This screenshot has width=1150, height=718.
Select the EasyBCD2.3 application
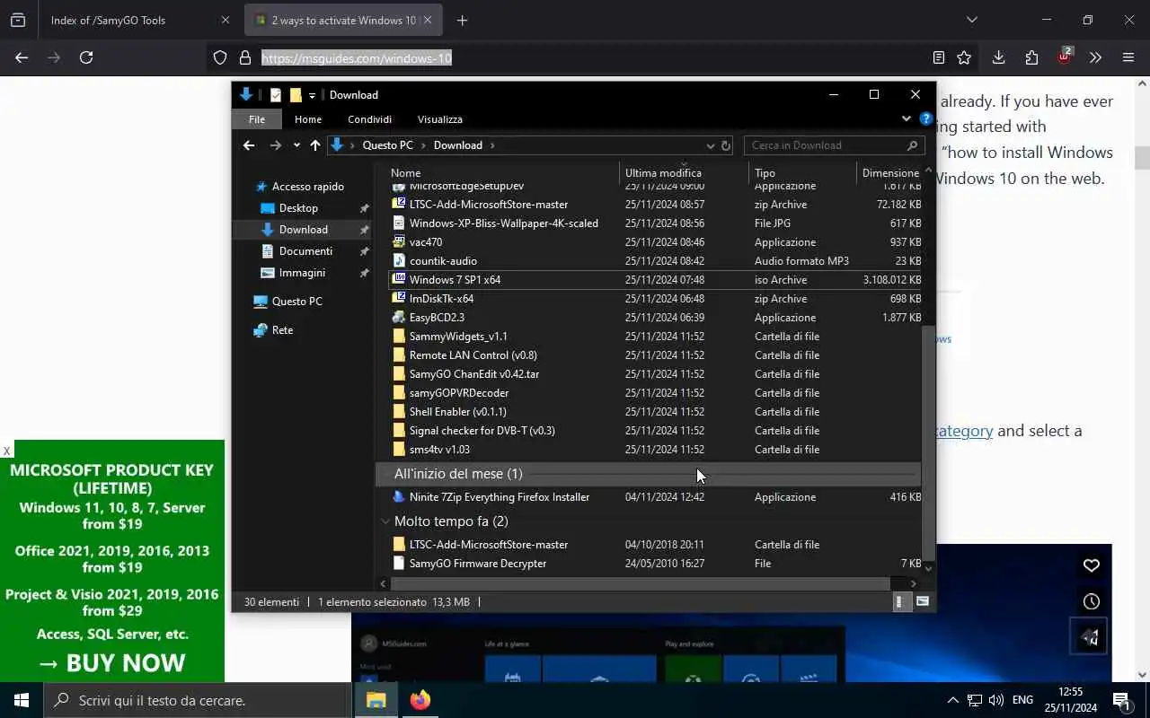(x=656, y=318)
